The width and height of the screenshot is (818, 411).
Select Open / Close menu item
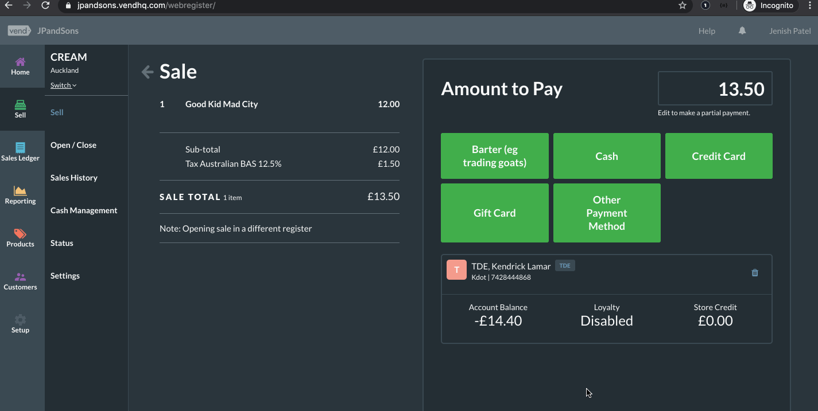point(73,145)
